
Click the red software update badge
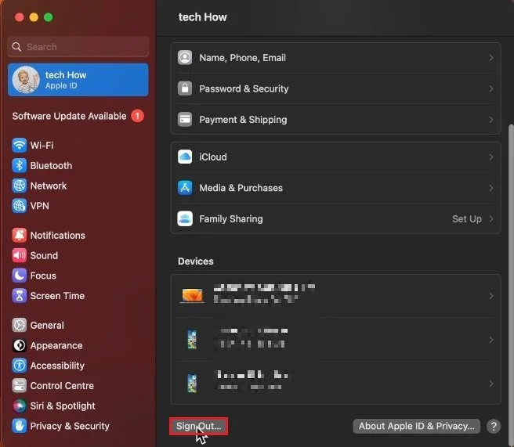point(137,116)
